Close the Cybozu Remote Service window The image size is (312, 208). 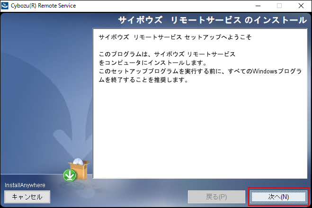pyautogui.click(x=301, y=6)
